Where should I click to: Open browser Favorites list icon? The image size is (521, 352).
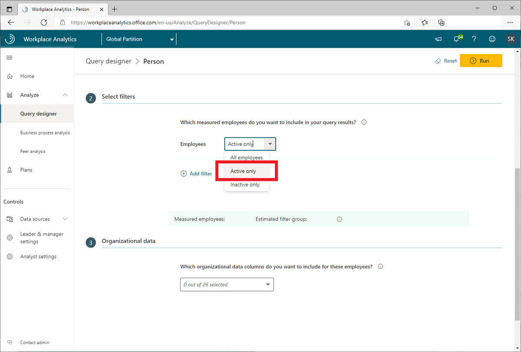425,23
